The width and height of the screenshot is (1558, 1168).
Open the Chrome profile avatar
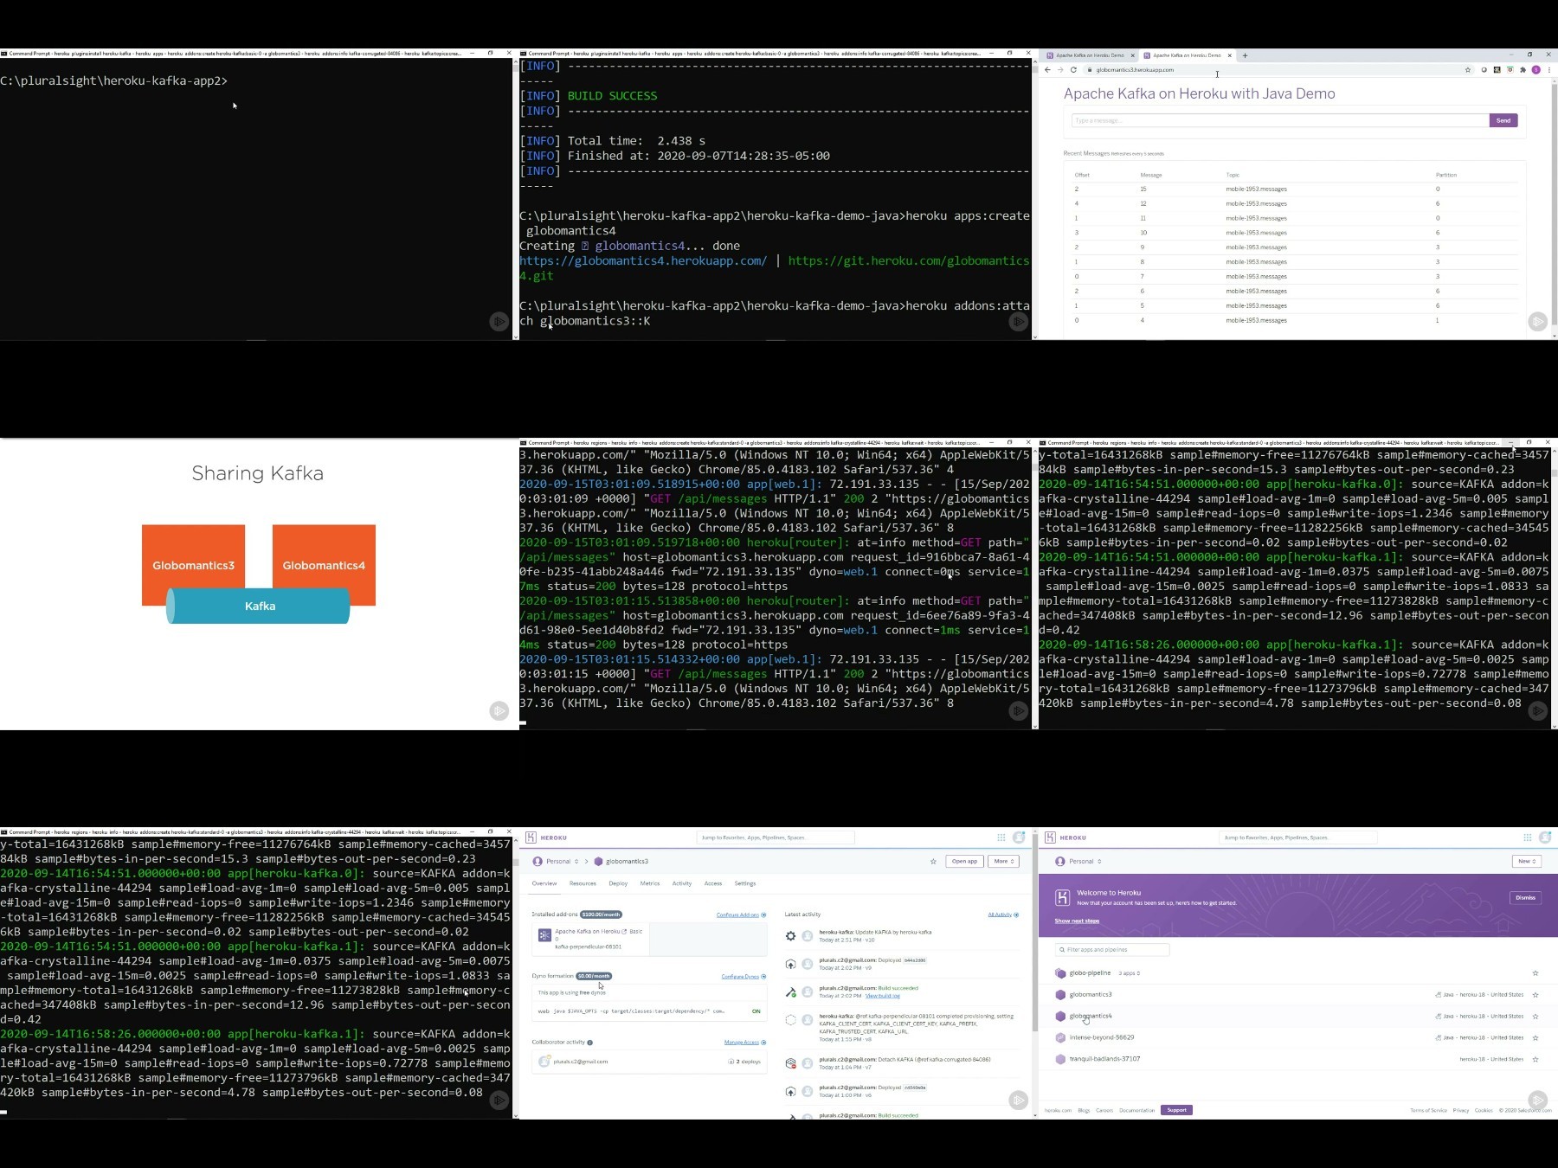pos(1536,70)
